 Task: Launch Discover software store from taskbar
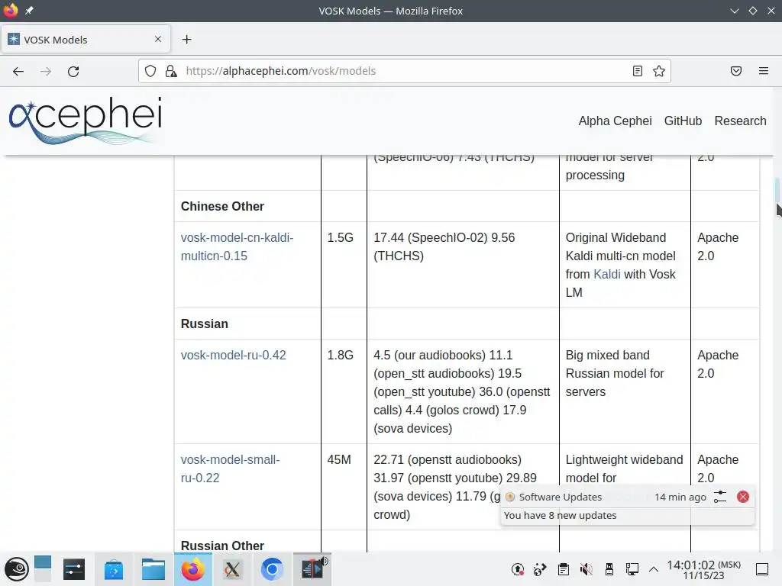[x=114, y=569]
